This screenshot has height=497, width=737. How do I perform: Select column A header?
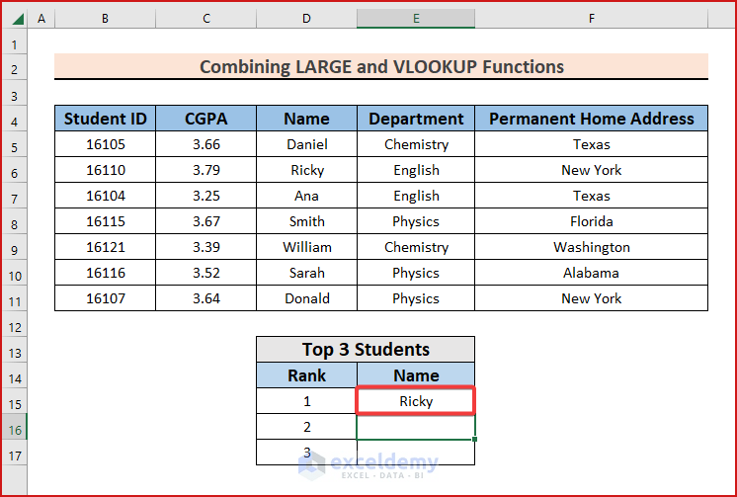[x=41, y=19]
